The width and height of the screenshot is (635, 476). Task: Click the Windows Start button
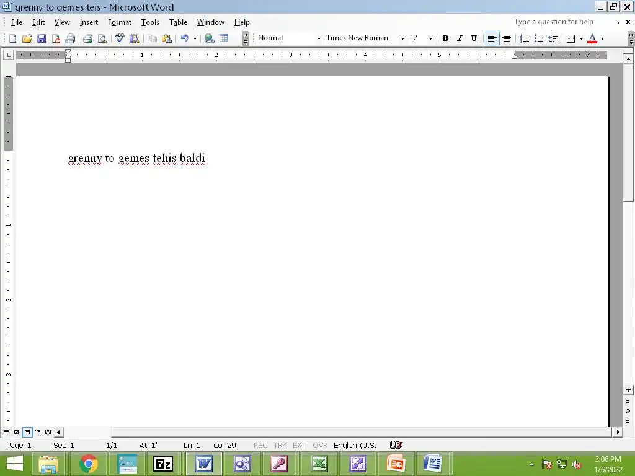15,464
